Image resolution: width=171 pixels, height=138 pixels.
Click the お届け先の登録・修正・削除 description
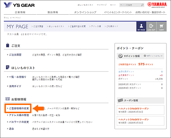pyautogui.click(x=46, y=115)
